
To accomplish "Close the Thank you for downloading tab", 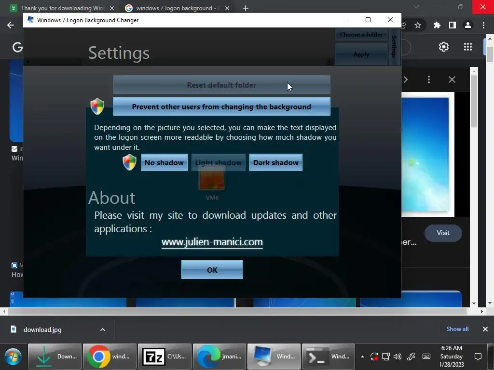I will [111, 8].
